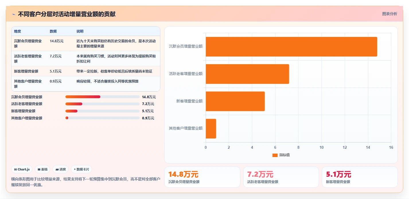Select the 进度 tag chip

(x=61, y=169)
